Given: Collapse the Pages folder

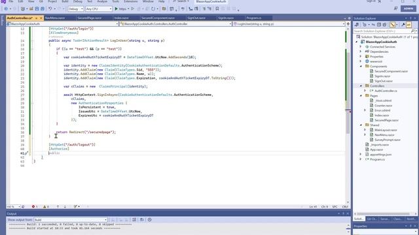Looking at the screenshot, I should [x=361, y=96].
